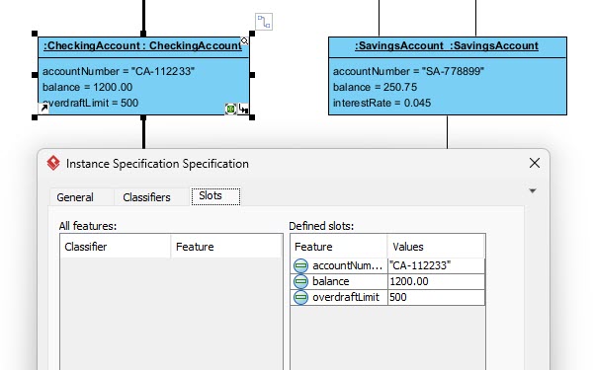Click the bottom-right selection handle of CheckingAccount
Viewport: 593px width, 370px height.
(x=252, y=117)
